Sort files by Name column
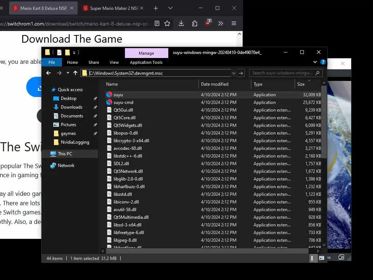 [152, 84]
